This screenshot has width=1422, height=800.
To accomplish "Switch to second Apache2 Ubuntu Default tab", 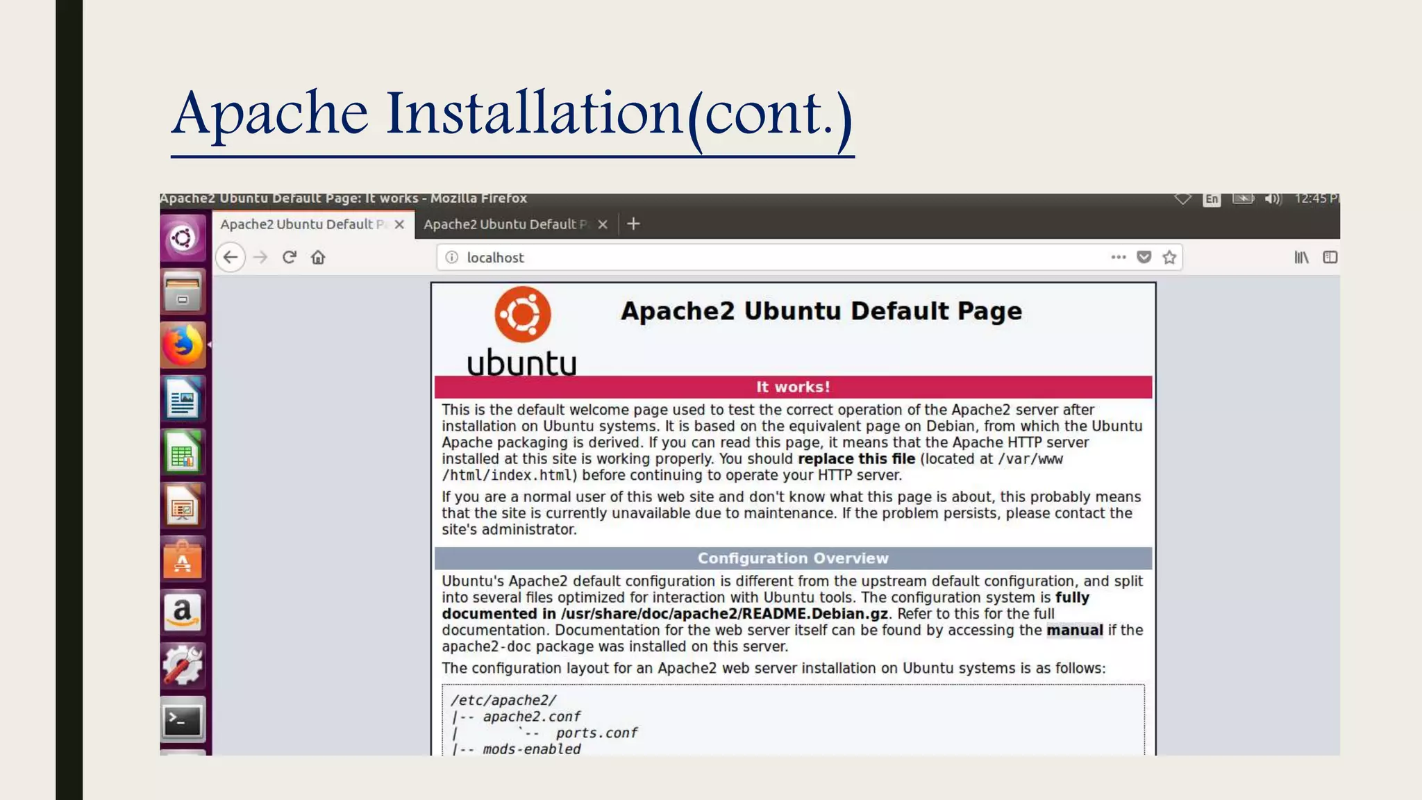I will [505, 224].
